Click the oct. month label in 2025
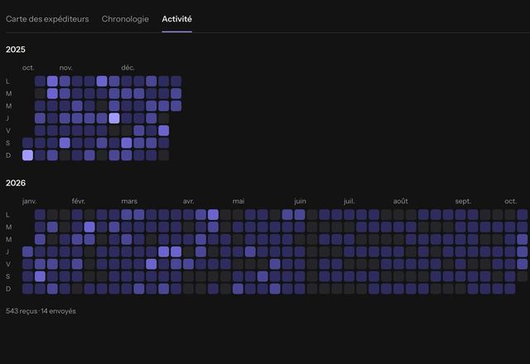 [x=28, y=68]
